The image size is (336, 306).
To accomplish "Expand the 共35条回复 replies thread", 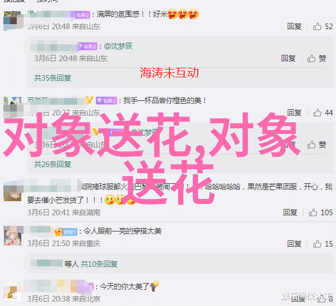I will [53, 78].
